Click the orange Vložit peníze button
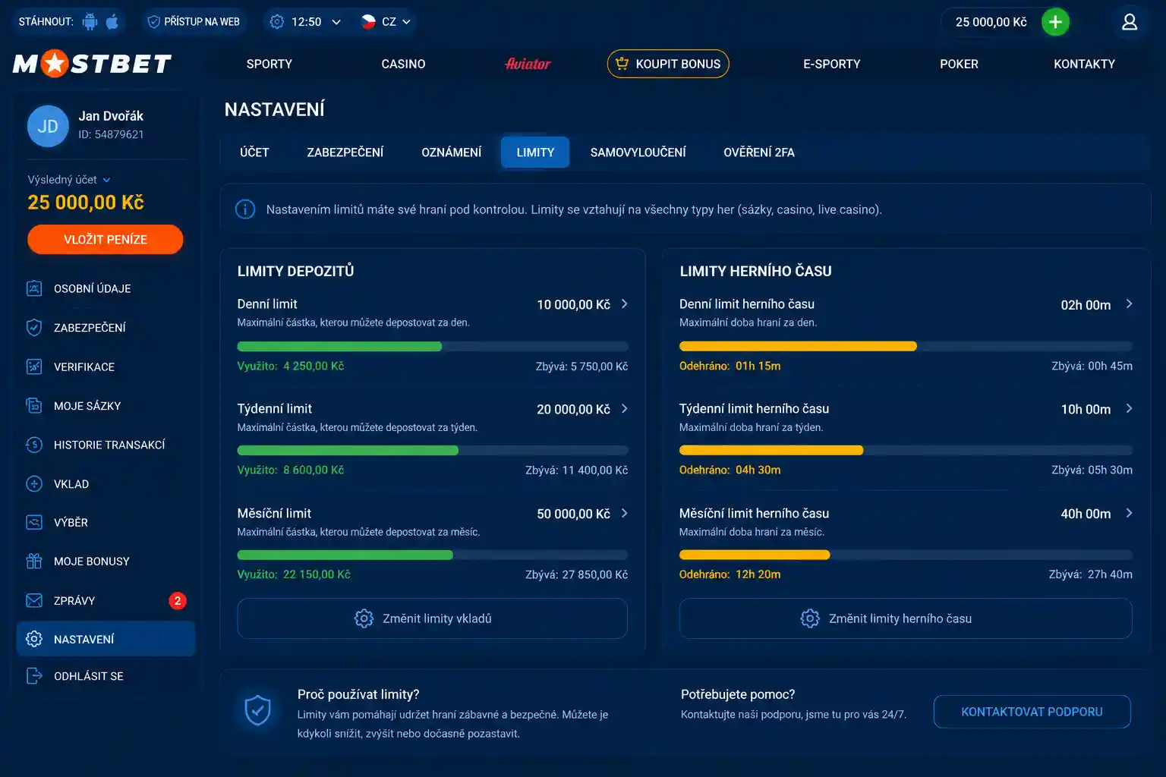 106,240
